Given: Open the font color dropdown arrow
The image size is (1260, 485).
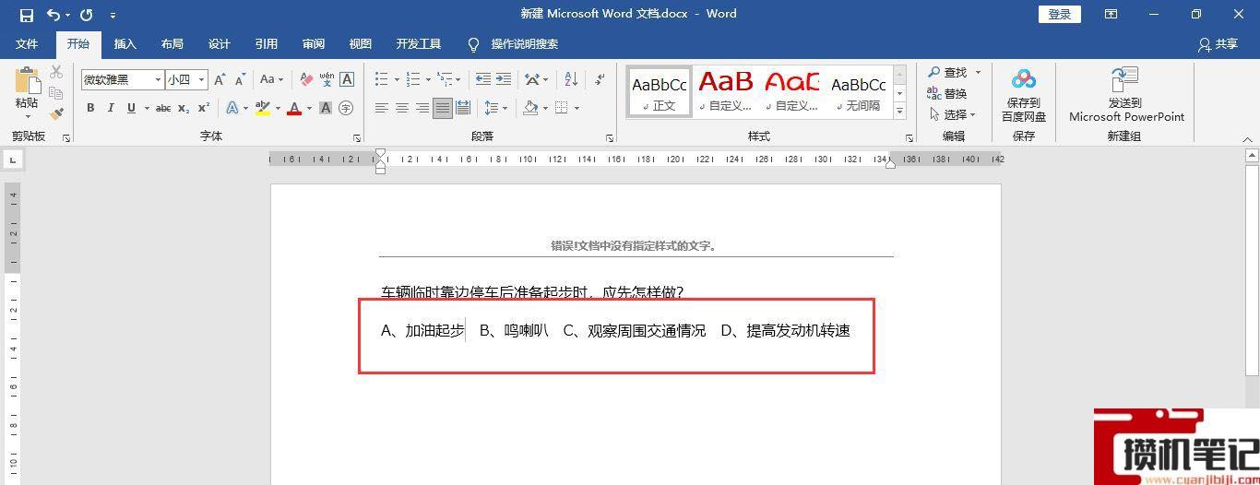Looking at the screenshot, I should point(309,108).
